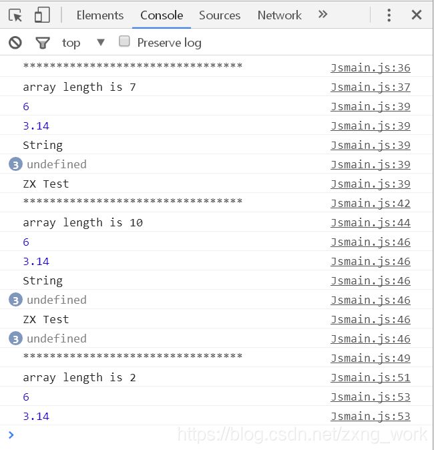The width and height of the screenshot is (434, 450).
Task: Open the DevTools three-dot menu
Action: [x=389, y=15]
